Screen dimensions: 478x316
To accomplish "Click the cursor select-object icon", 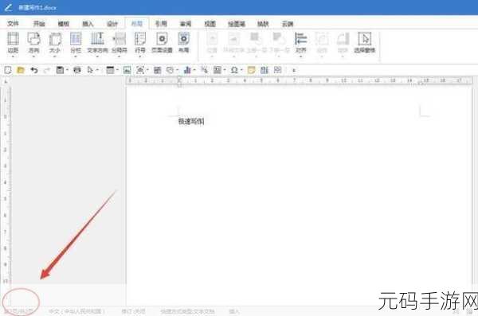I will [x=90, y=70].
